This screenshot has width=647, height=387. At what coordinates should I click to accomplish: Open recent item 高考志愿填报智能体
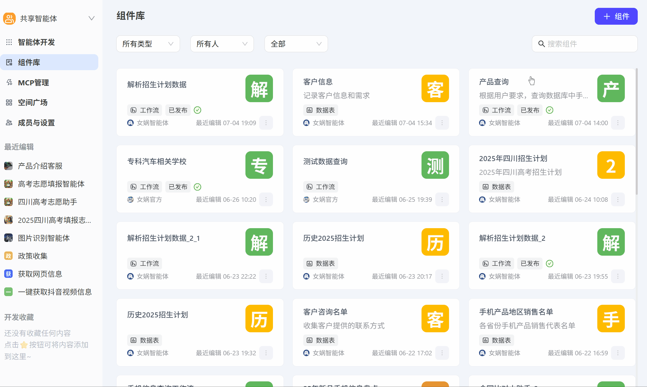[51, 184]
